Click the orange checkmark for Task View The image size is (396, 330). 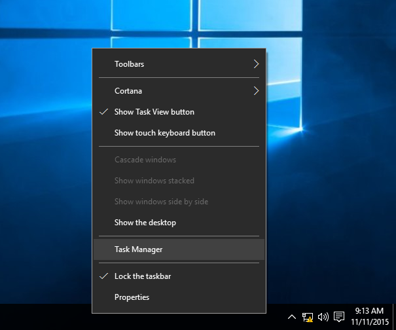coord(103,112)
